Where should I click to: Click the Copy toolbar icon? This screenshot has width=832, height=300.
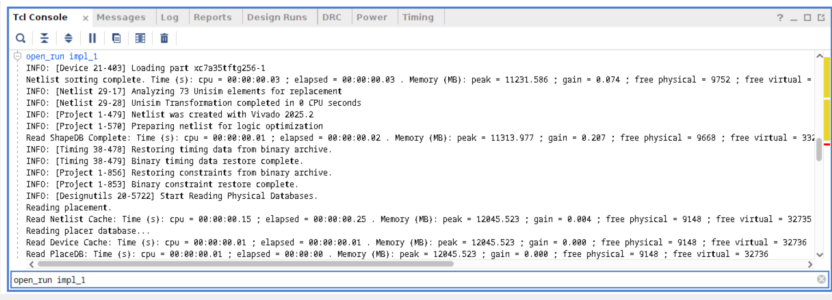tap(116, 38)
